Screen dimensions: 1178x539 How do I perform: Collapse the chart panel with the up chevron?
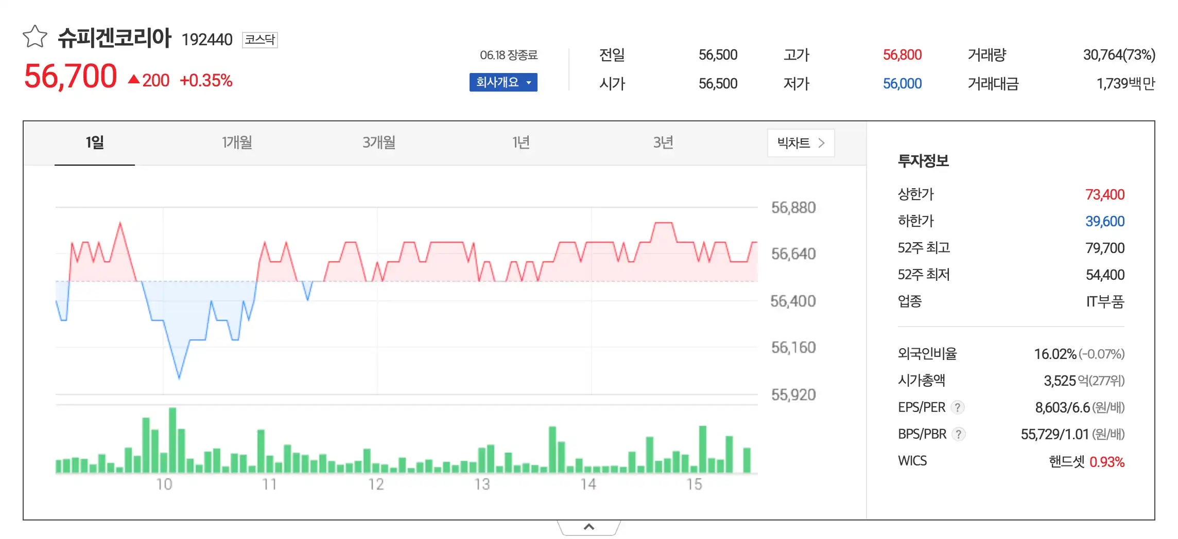[x=589, y=527]
